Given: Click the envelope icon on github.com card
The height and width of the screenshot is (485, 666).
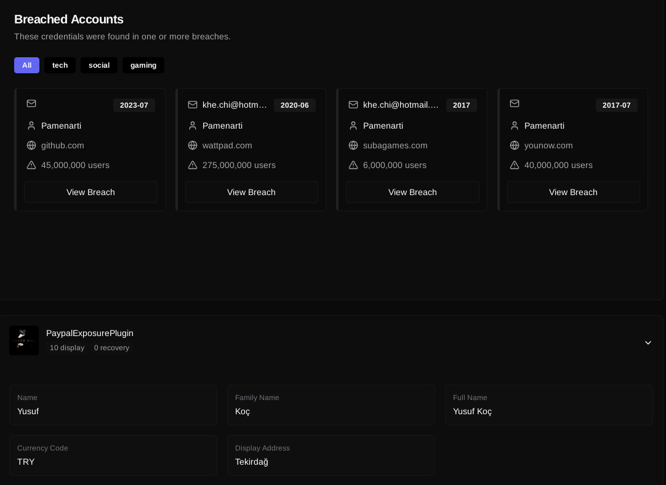Looking at the screenshot, I should click(31, 103).
